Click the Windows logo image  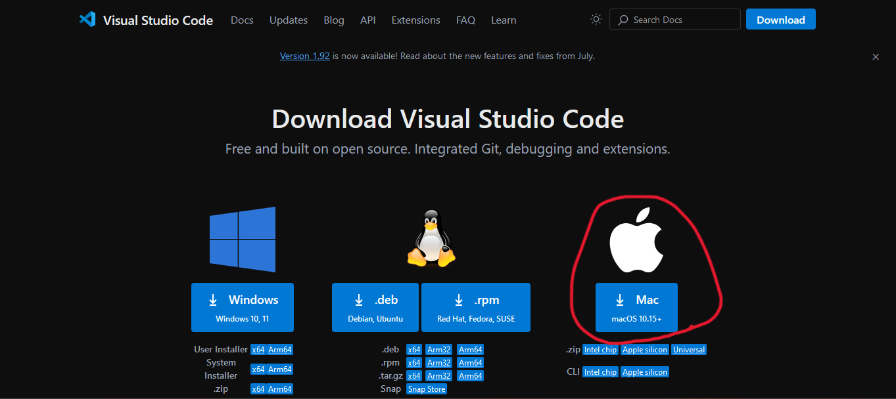(243, 240)
